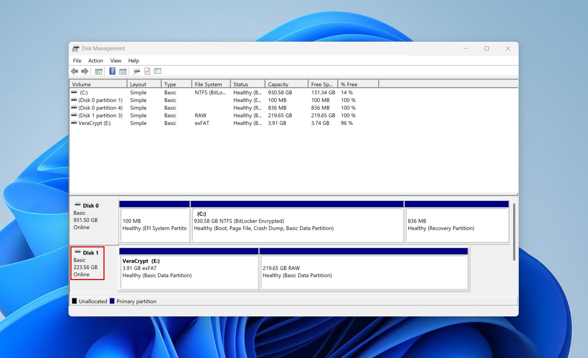Select the (C:) 930.58 GB NTFS partition block
The height and width of the screenshot is (358, 588).
(x=297, y=222)
